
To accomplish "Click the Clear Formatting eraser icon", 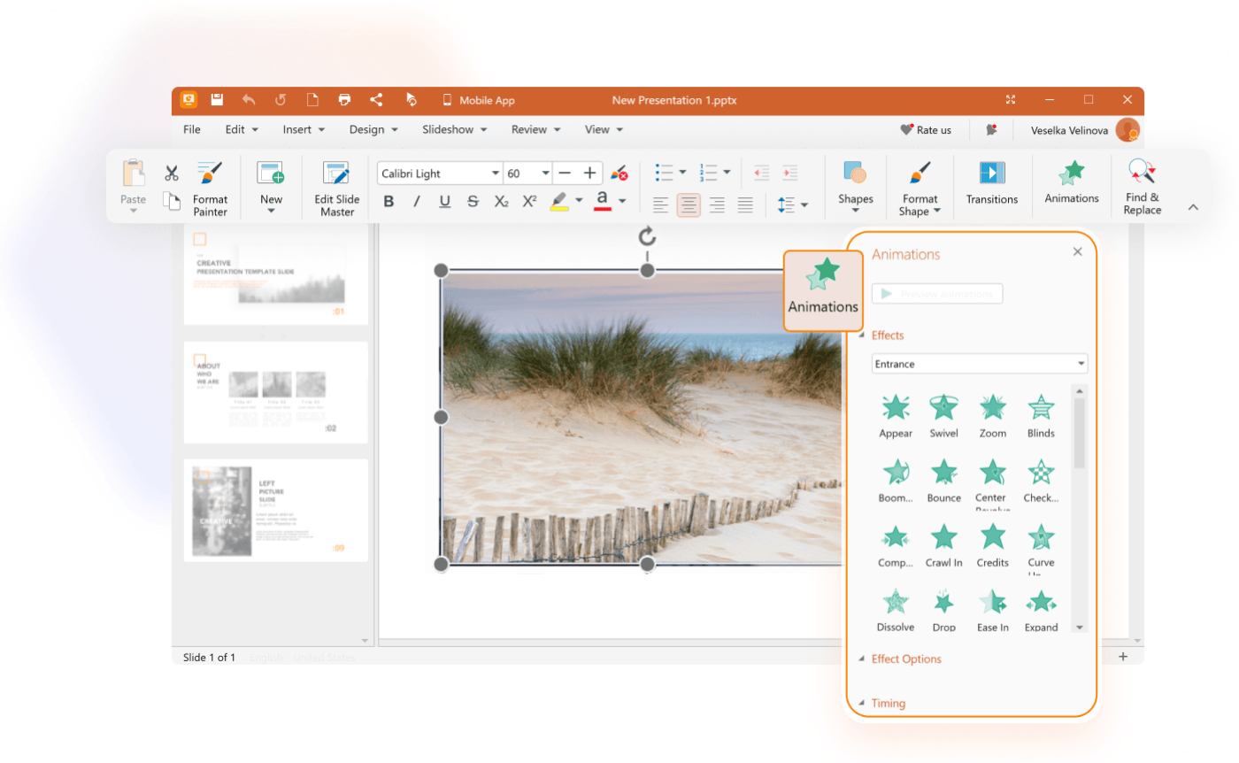I will (x=619, y=173).
